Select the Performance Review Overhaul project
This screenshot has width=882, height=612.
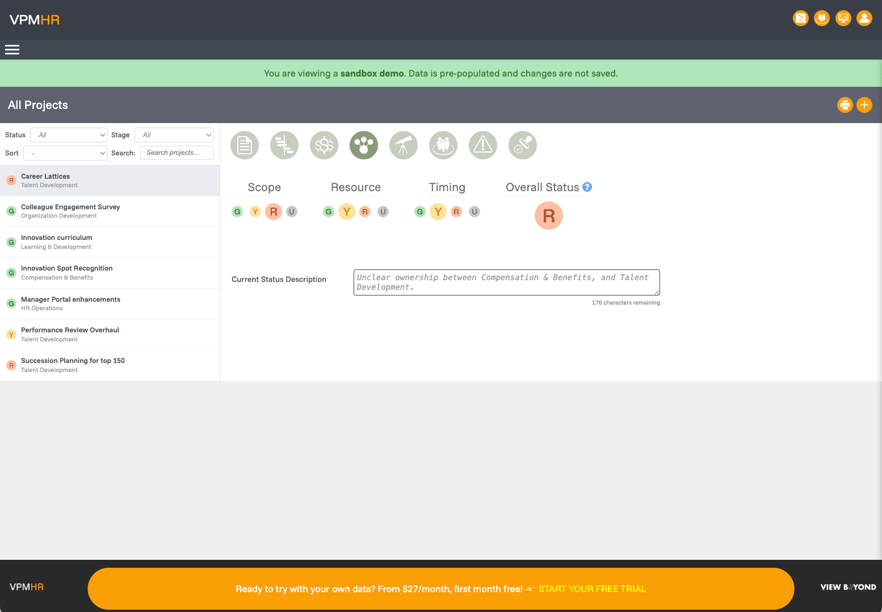70,334
